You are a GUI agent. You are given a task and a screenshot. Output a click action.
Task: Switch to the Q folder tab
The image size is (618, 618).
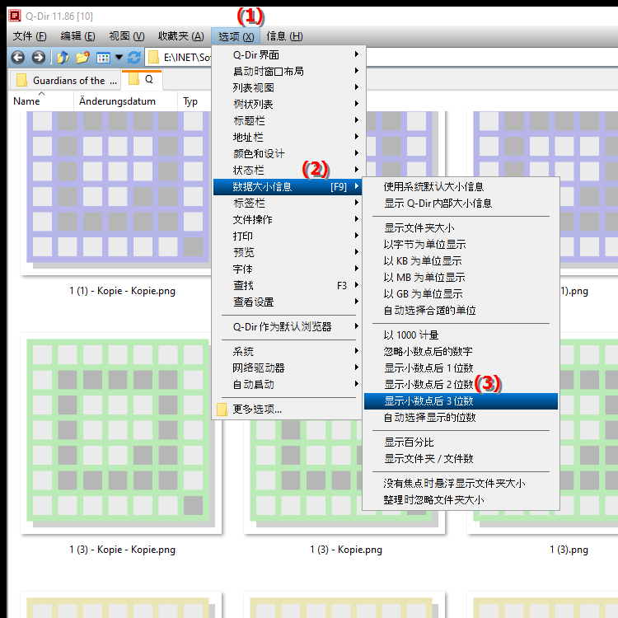142,80
